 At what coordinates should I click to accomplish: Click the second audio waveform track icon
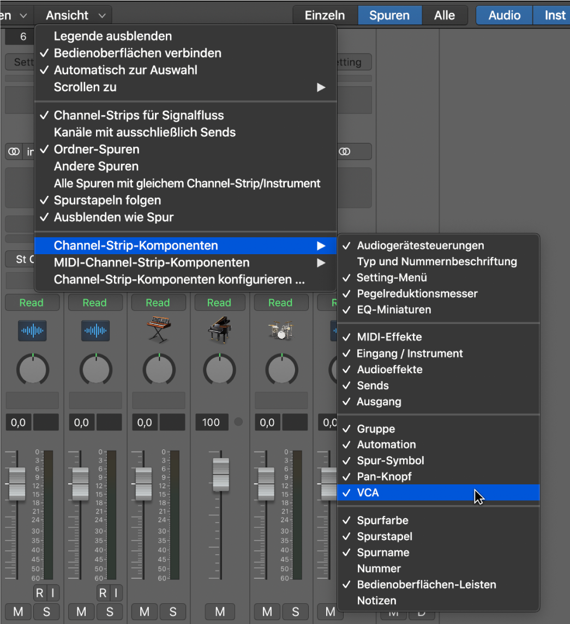pos(95,331)
